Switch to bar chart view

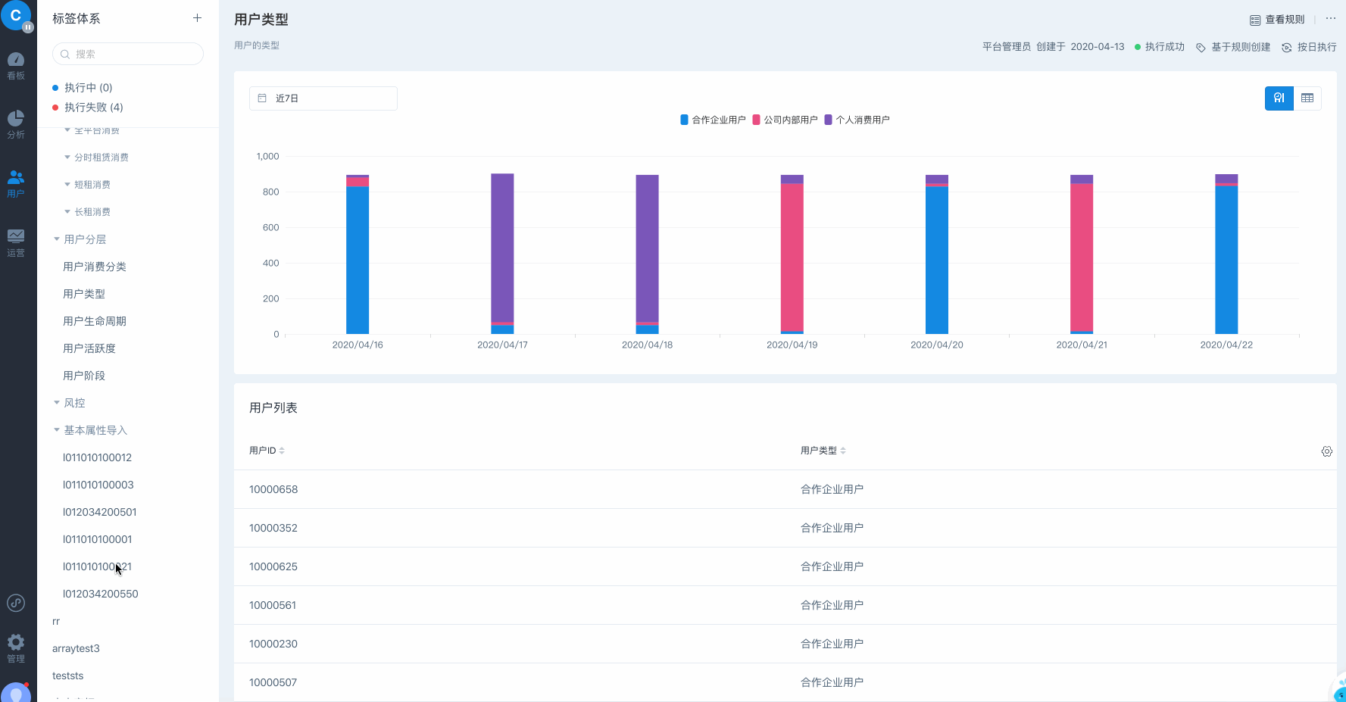pyautogui.click(x=1279, y=98)
